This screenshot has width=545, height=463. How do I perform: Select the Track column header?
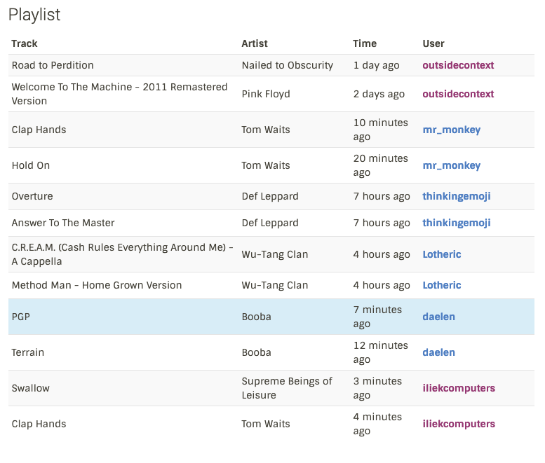click(x=25, y=43)
